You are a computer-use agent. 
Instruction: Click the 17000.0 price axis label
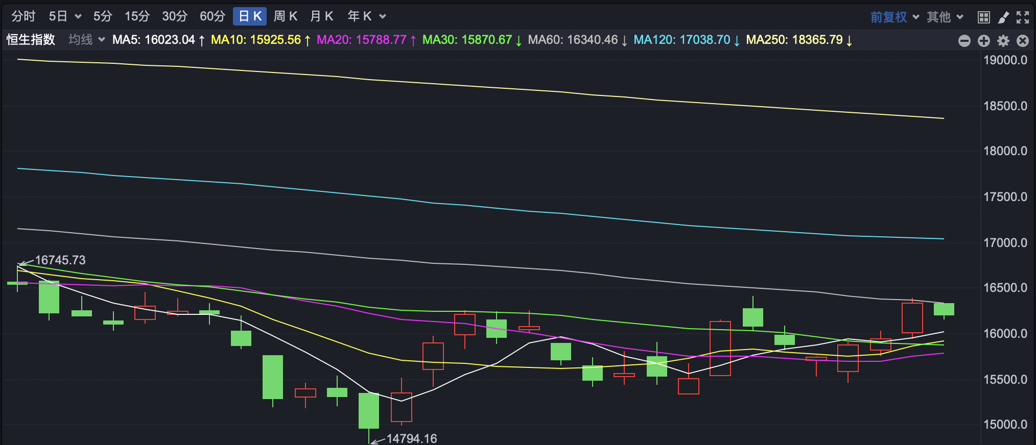click(1005, 243)
